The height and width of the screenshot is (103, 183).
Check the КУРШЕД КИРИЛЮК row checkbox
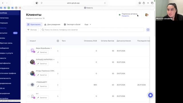[x=28, y=62]
